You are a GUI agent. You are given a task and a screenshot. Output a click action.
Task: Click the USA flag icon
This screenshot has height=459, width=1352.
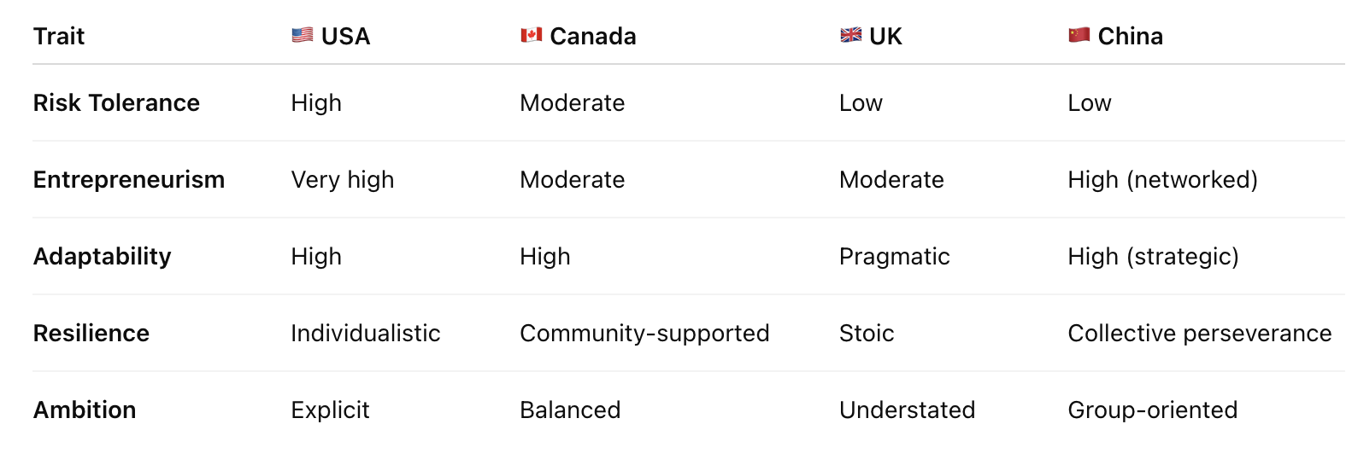coord(302,35)
